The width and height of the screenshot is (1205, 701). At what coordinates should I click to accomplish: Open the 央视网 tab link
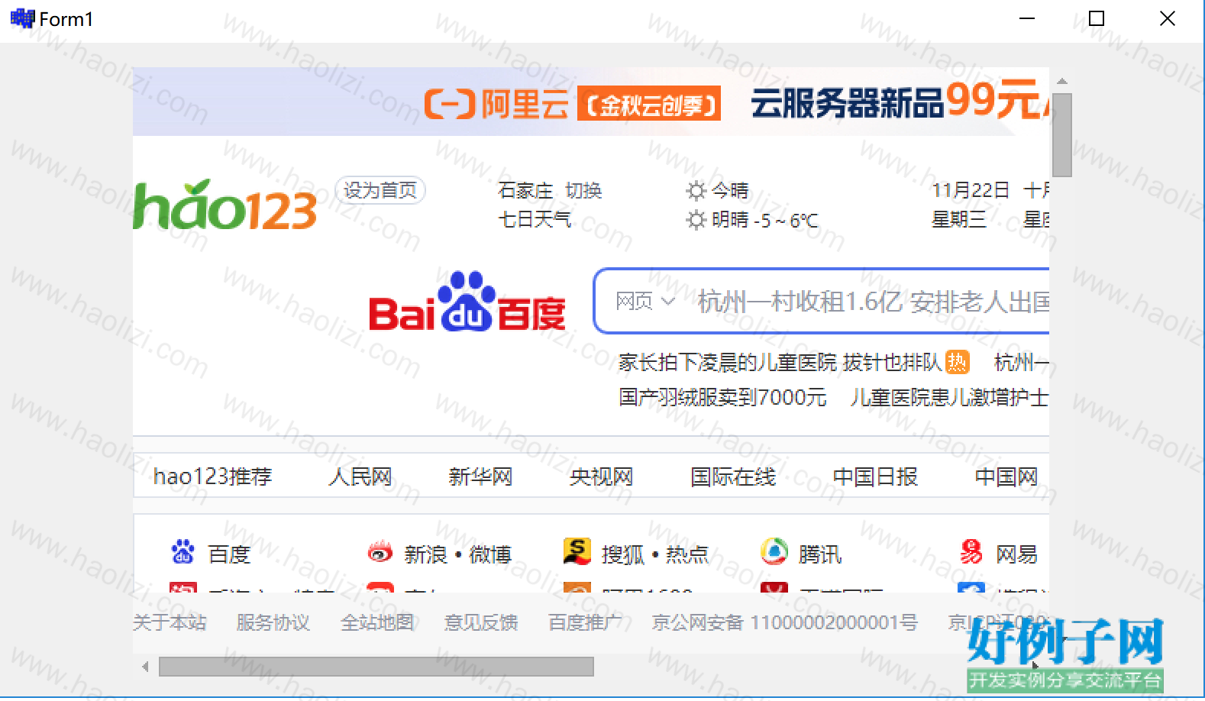pos(602,476)
